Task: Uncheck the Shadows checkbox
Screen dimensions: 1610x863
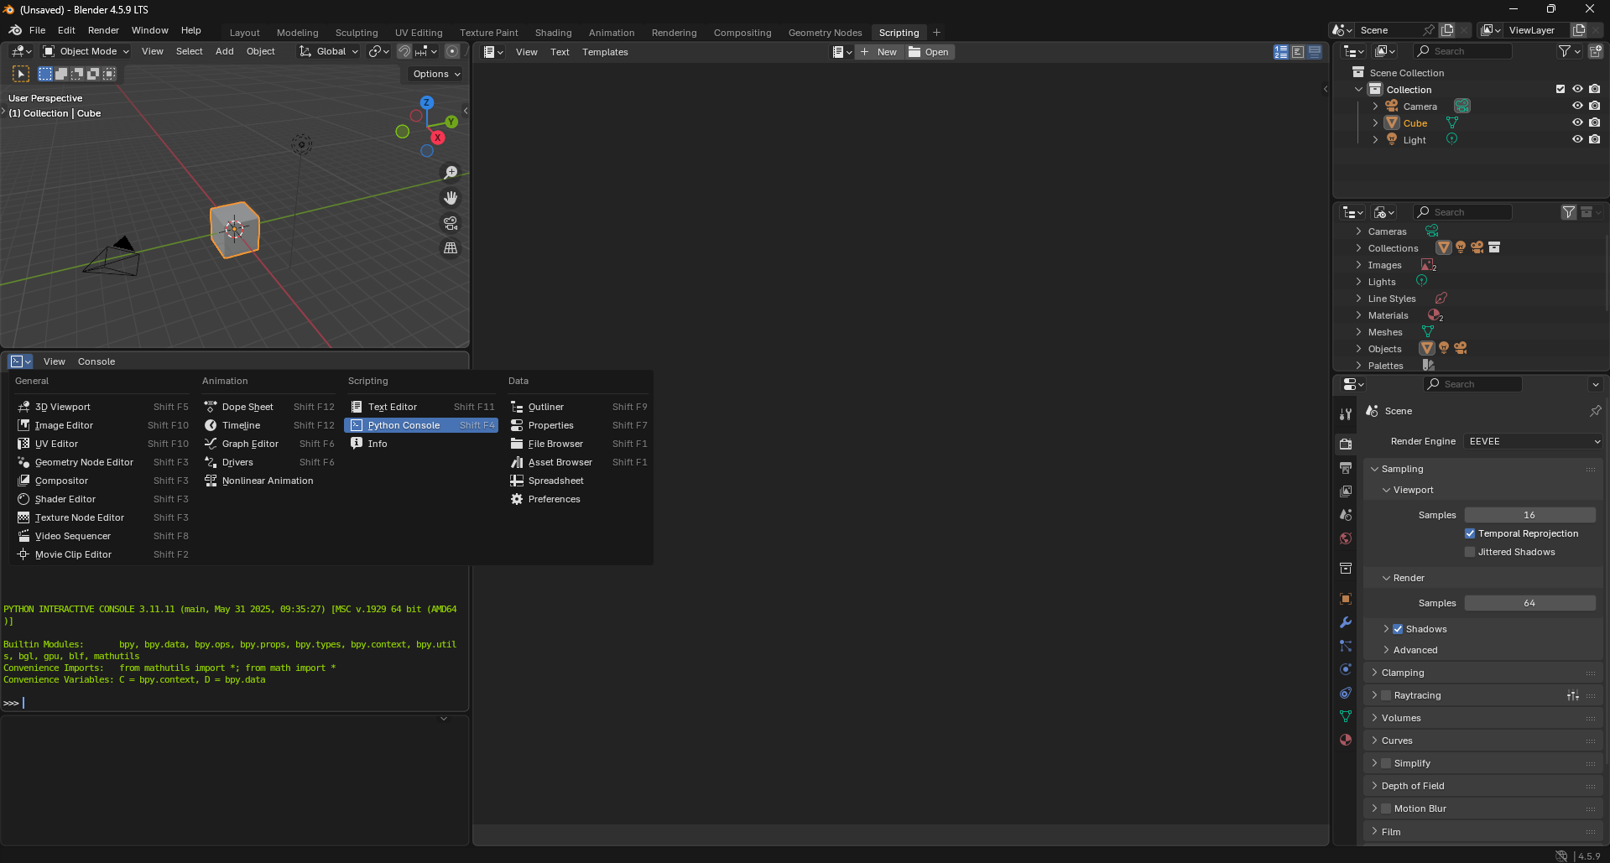Action: [1398, 629]
